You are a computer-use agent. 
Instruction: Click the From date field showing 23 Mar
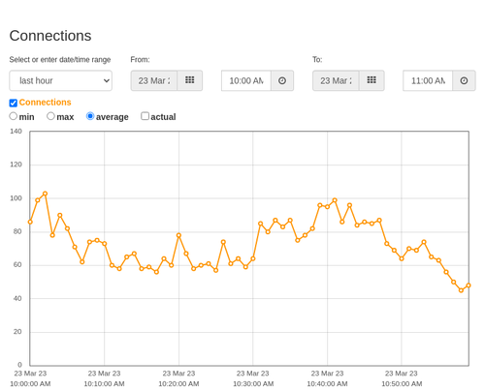154,80
